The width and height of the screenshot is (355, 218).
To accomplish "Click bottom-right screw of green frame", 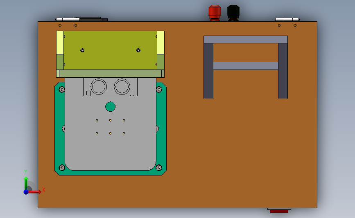I will pos(159,168).
